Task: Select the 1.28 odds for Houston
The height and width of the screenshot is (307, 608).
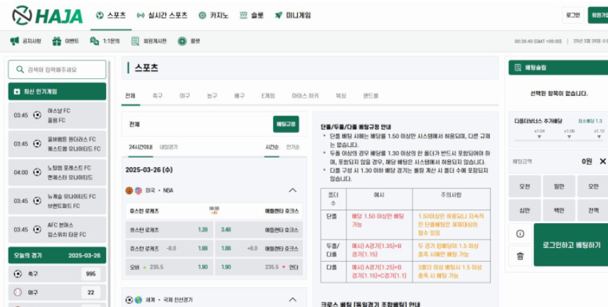Action: click(203, 230)
